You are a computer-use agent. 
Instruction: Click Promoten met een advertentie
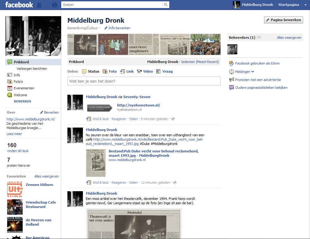(258, 80)
